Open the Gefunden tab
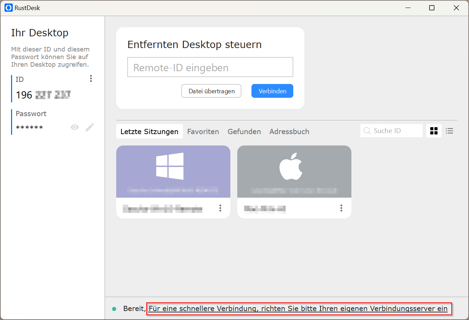Screen dimensions: 469x320 click(244, 131)
